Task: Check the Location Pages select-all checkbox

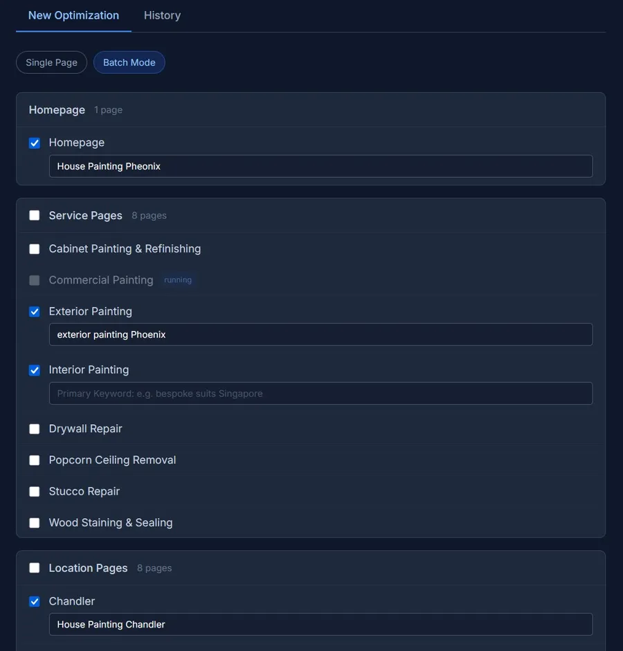Action: coord(35,568)
